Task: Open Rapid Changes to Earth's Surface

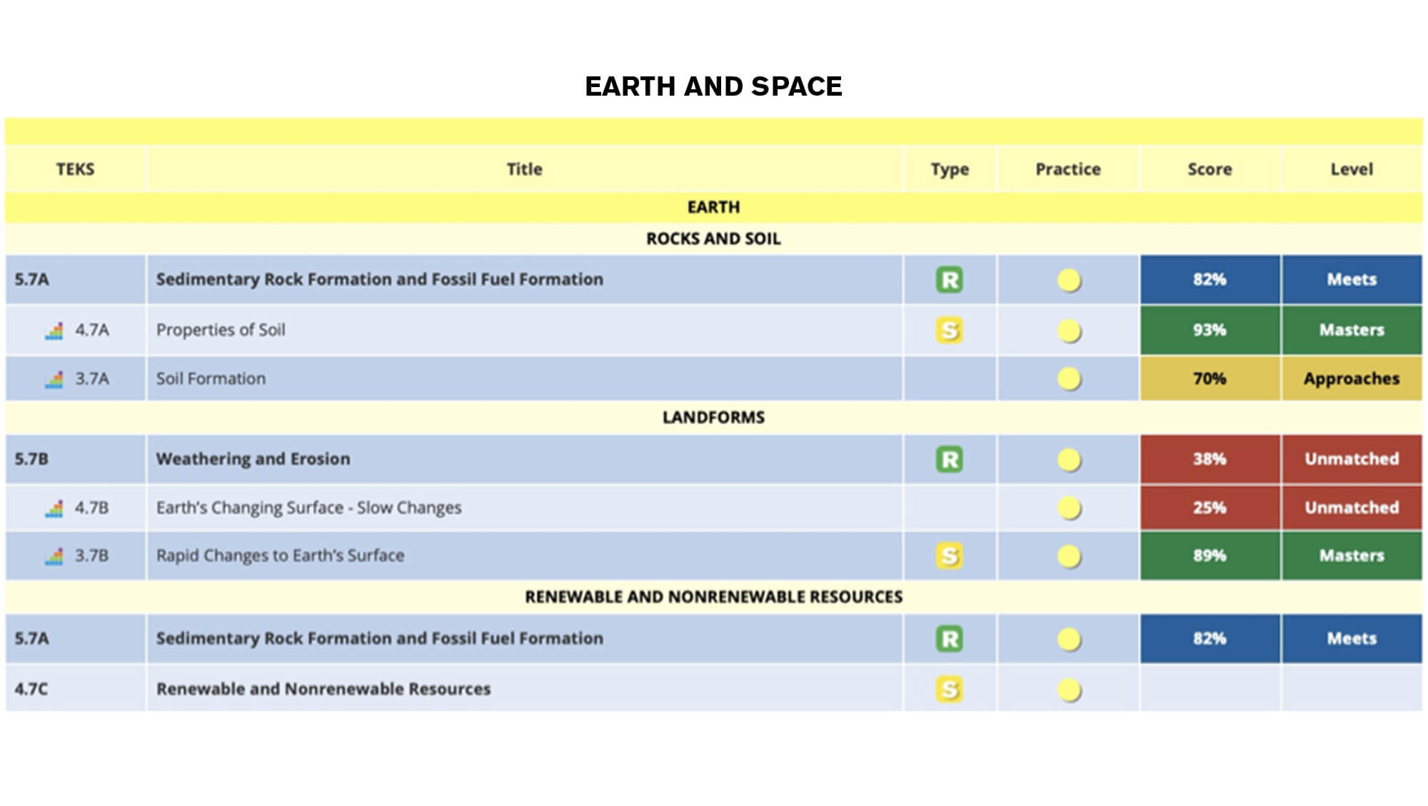Action: coord(280,555)
